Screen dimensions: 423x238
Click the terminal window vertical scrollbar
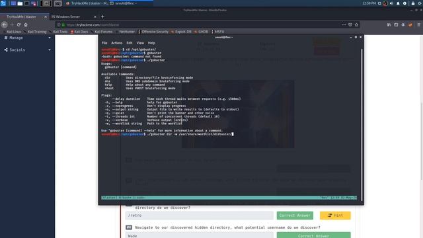click(x=362, y=124)
